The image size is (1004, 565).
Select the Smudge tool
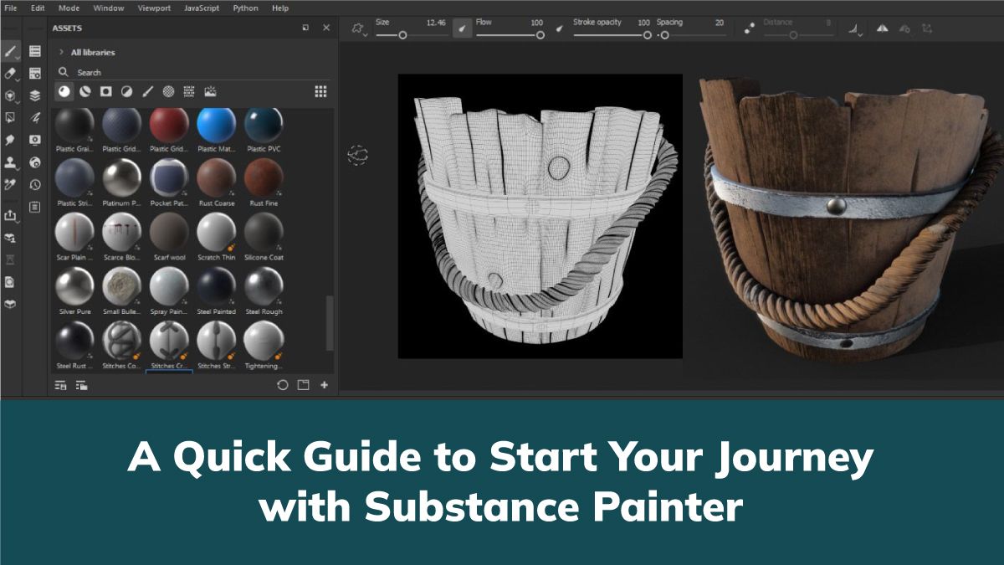[x=12, y=140]
